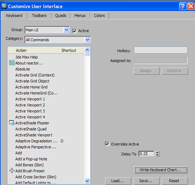Click the Write Keyboard Chart button
Image resolution: width=195 pixels, height=185 pixels.
[x=161, y=170]
